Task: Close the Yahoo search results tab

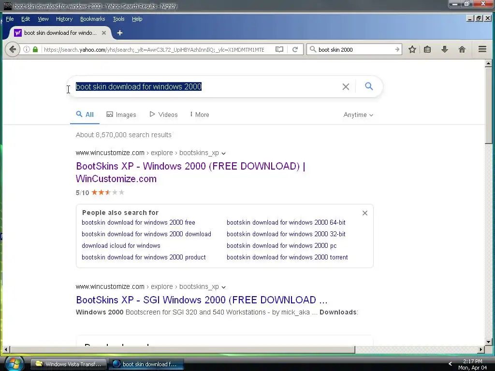Action: pos(104,33)
